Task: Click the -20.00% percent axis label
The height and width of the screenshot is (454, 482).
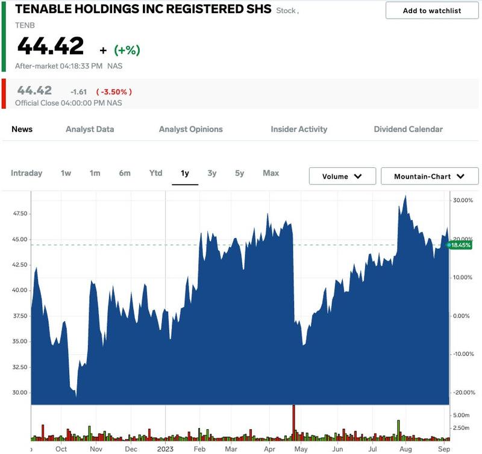Action: coord(464,393)
